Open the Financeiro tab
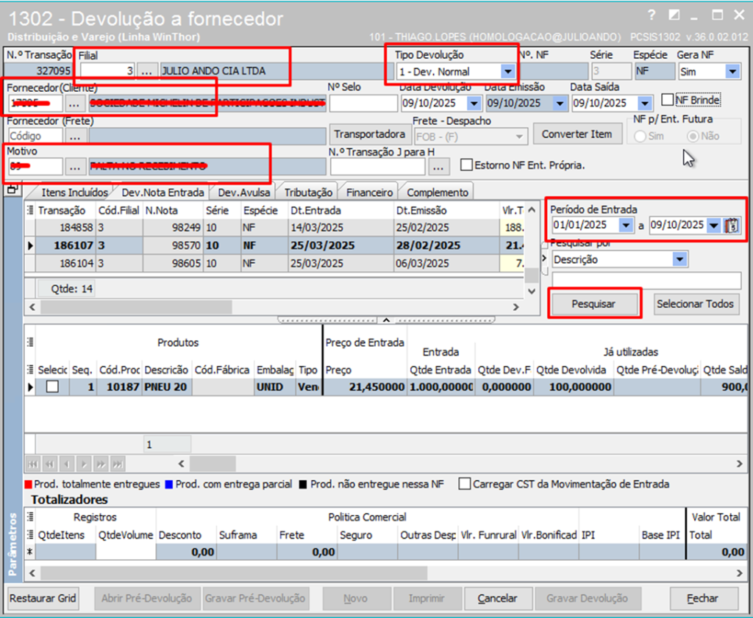Screen dimensions: 753x618 (369, 192)
